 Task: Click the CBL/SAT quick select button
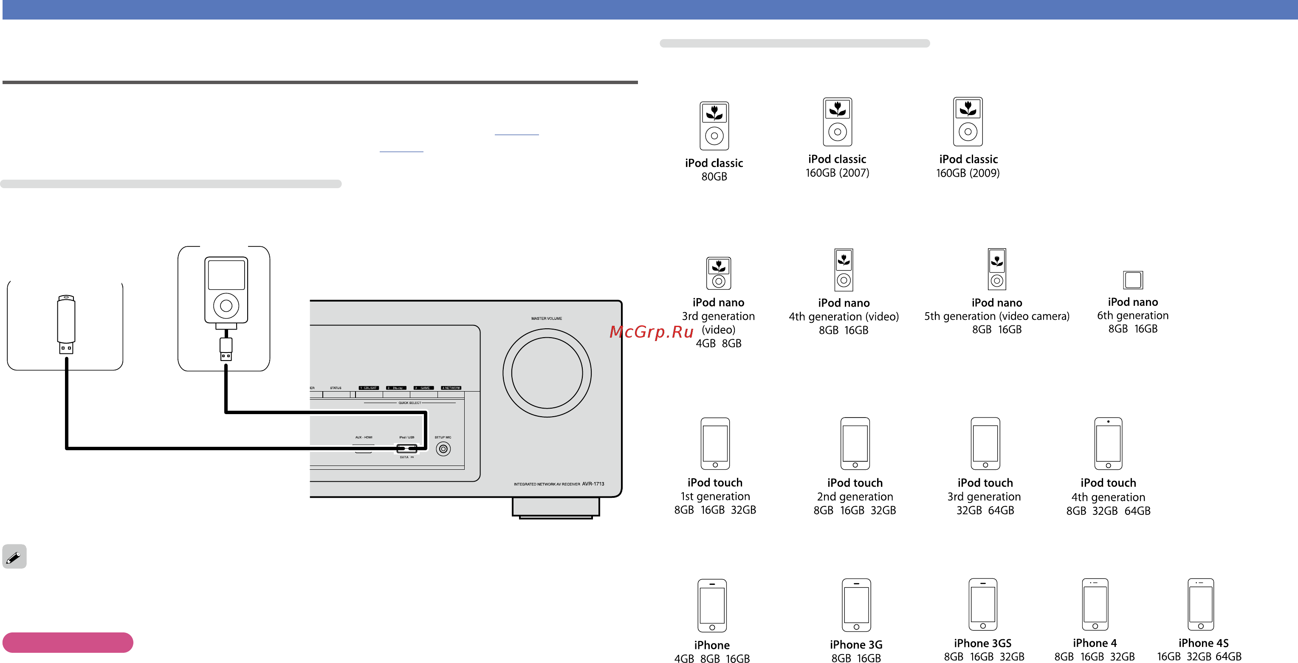(x=368, y=388)
